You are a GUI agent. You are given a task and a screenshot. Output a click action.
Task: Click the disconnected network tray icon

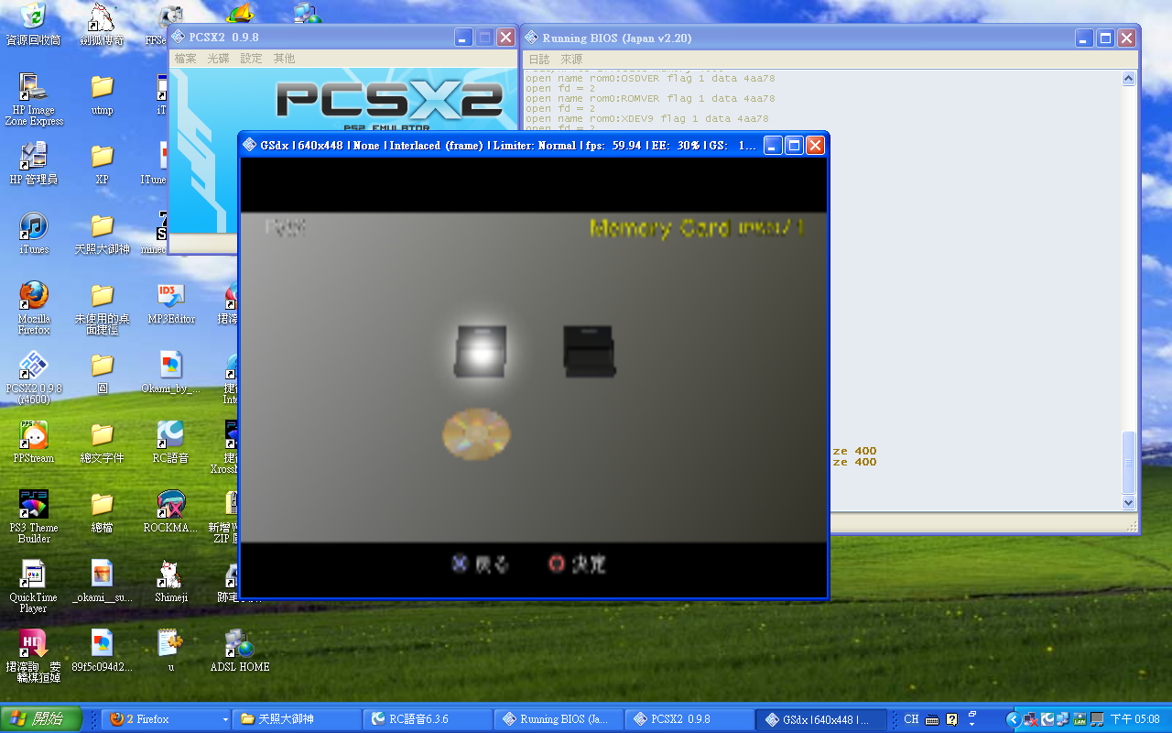1030,719
